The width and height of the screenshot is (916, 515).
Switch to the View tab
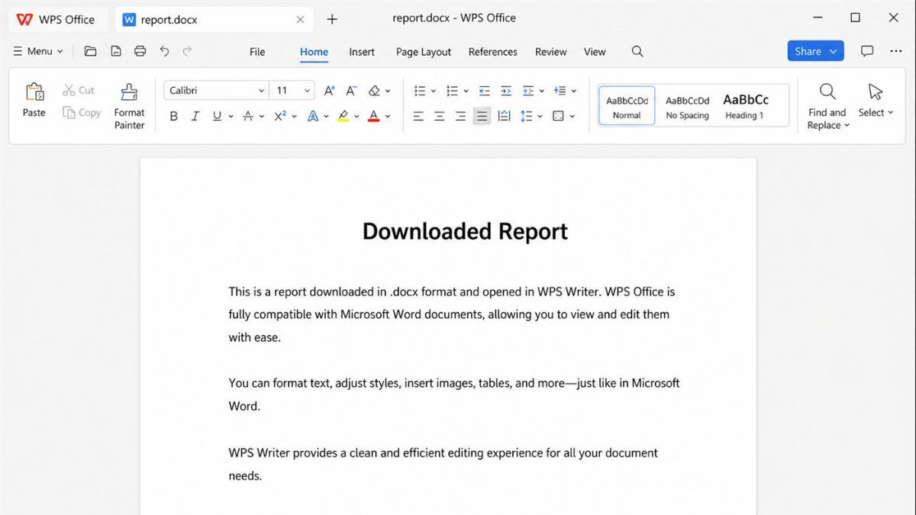click(595, 52)
